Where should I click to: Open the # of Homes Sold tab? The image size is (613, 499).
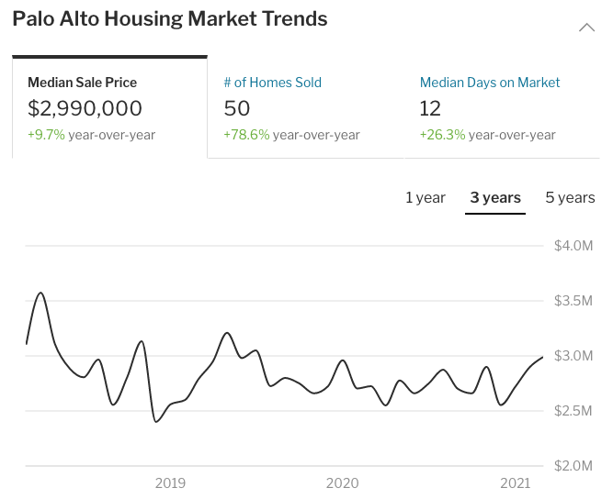point(272,83)
